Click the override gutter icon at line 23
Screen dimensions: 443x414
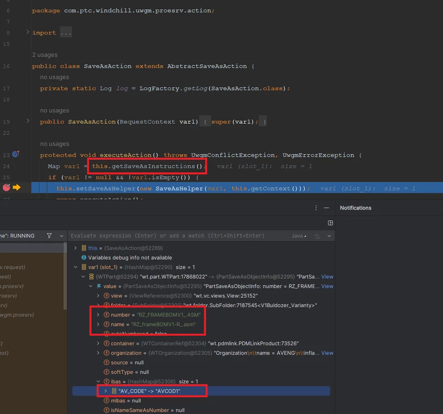coord(16,154)
